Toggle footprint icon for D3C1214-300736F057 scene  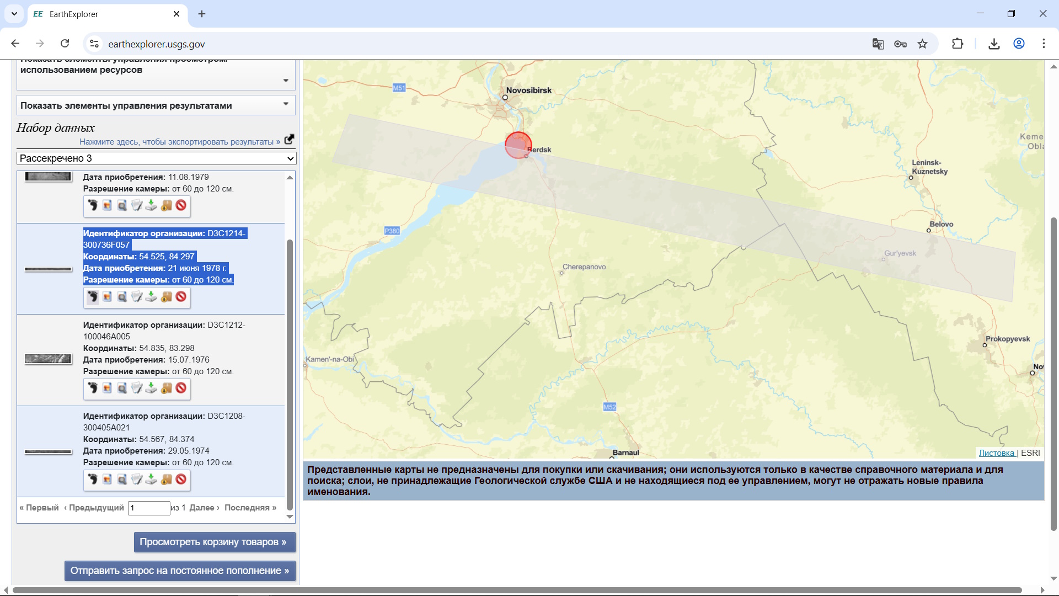coord(93,297)
